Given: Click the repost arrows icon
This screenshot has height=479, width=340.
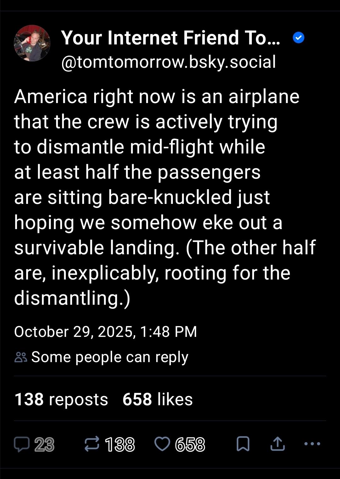Looking at the screenshot, I should (x=92, y=444).
